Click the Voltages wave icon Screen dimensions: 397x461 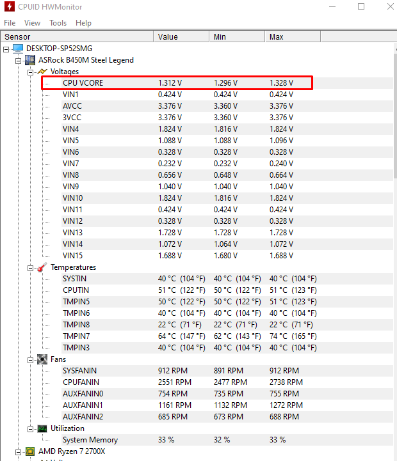tap(42, 72)
